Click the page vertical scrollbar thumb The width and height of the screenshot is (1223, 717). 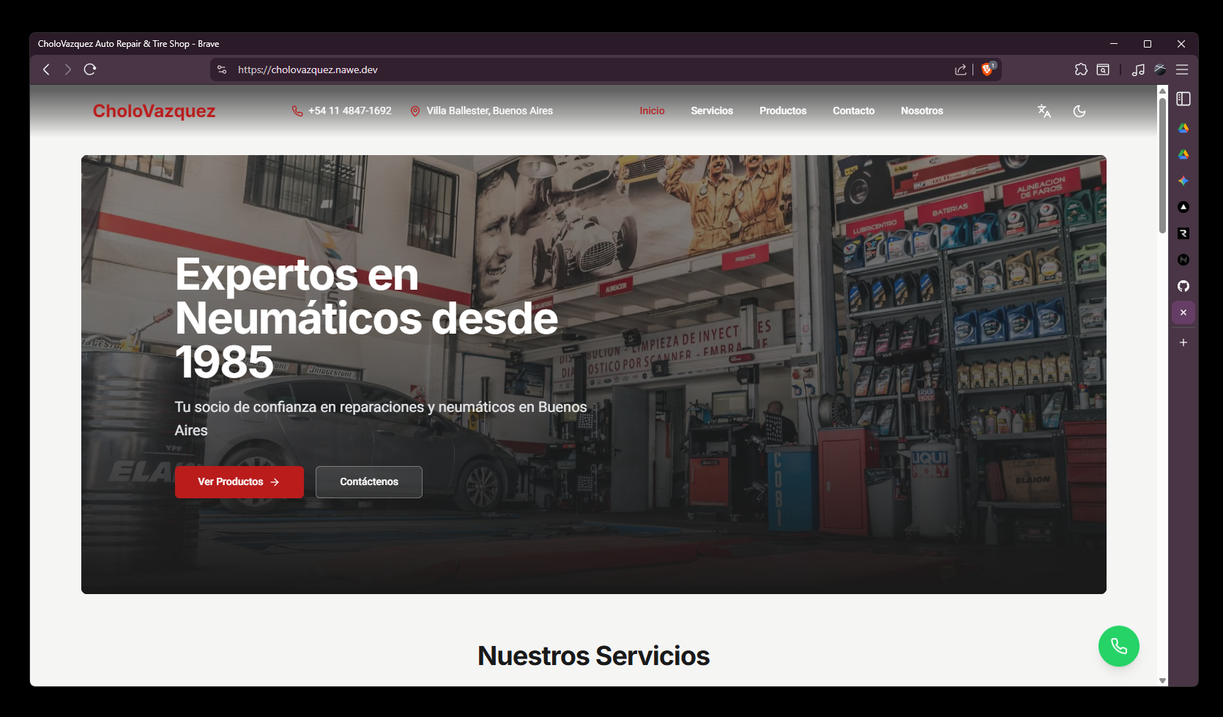[x=1162, y=165]
